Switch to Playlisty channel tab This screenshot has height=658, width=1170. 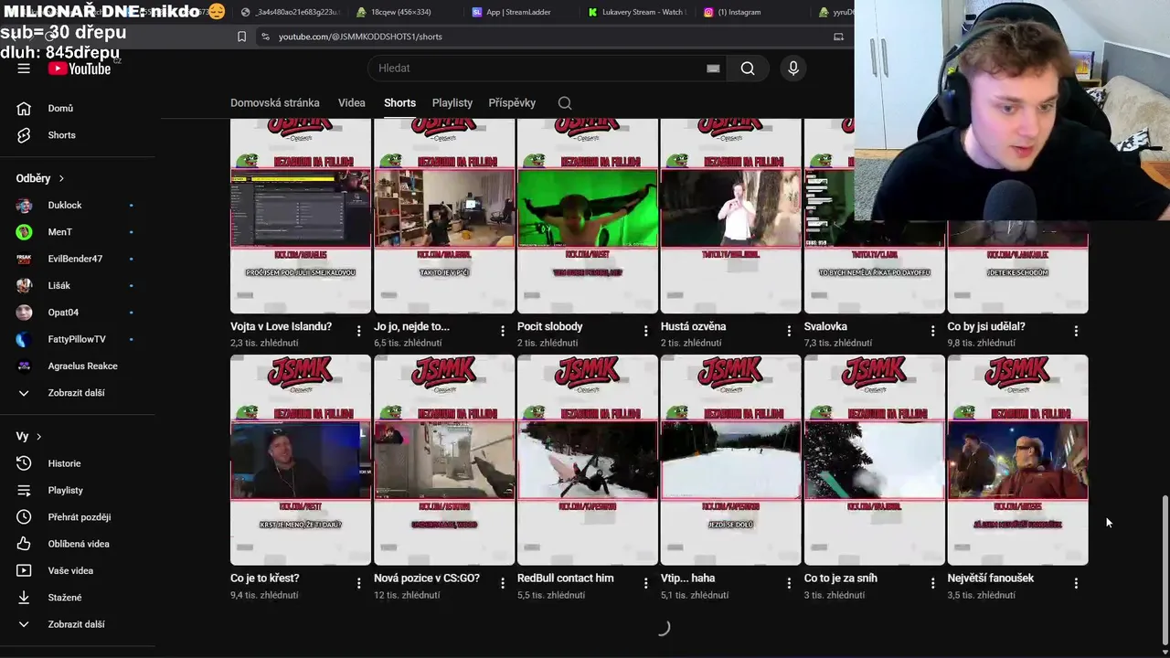coord(452,103)
